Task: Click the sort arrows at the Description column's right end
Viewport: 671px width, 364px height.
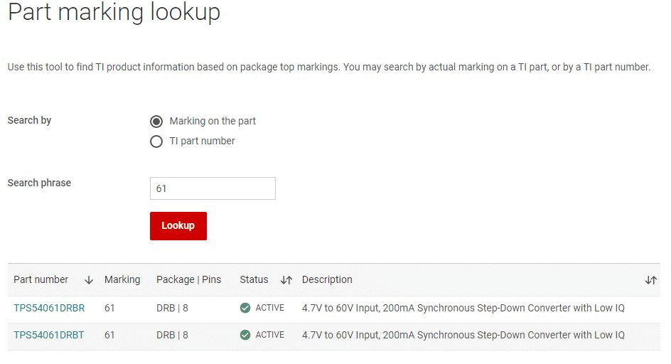Action: [650, 280]
